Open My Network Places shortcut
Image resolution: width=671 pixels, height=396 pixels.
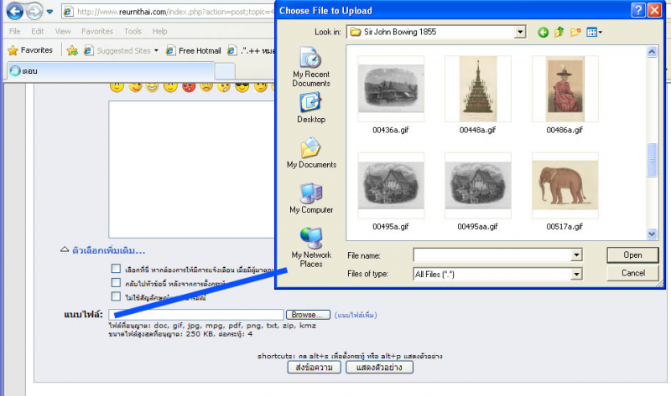(x=311, y=246)
